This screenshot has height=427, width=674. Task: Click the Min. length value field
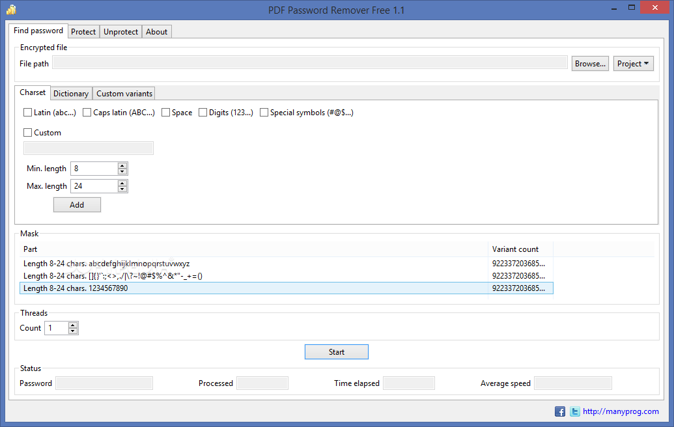point(94,169)
